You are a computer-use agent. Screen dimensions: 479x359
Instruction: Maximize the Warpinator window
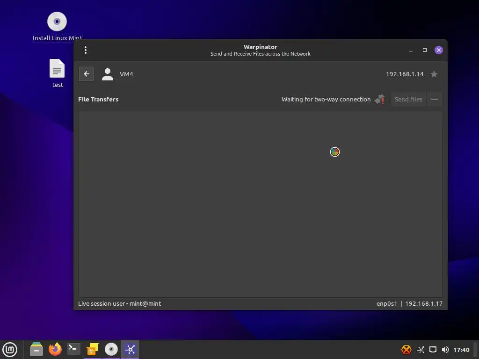(425, 50)
